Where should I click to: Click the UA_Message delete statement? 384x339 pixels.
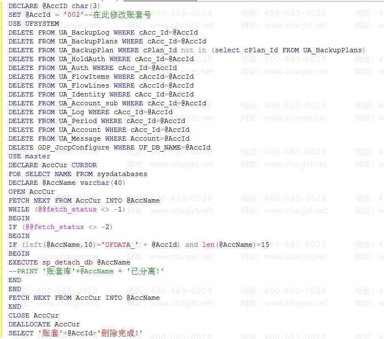[x=99, y=139]
